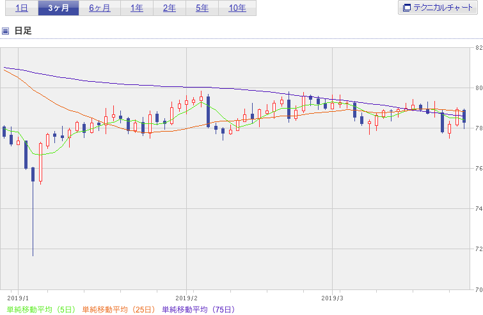Select the 3ヶ月 period tab
Viewport: 483px width, 315px height.
58,8
